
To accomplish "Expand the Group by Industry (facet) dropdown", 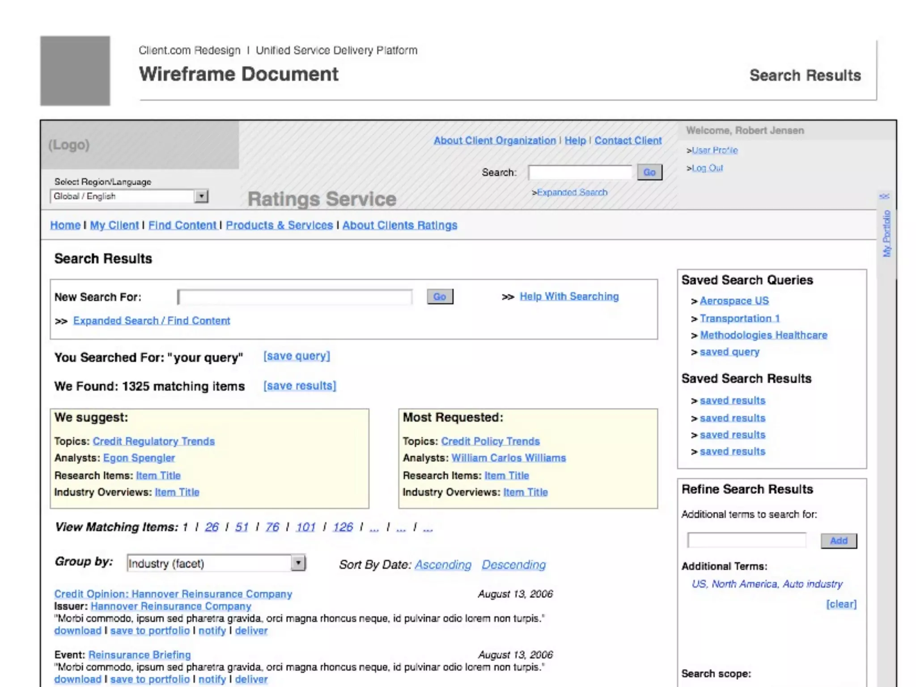I will (298, 563).
